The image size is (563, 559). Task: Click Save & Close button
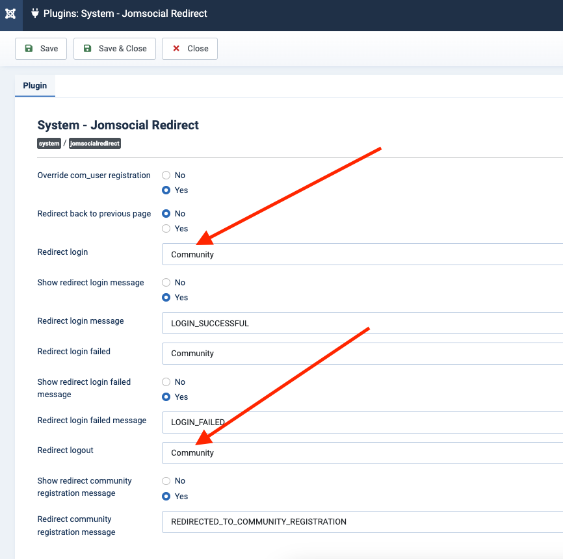pyautogui.click(x=114, y=49)
